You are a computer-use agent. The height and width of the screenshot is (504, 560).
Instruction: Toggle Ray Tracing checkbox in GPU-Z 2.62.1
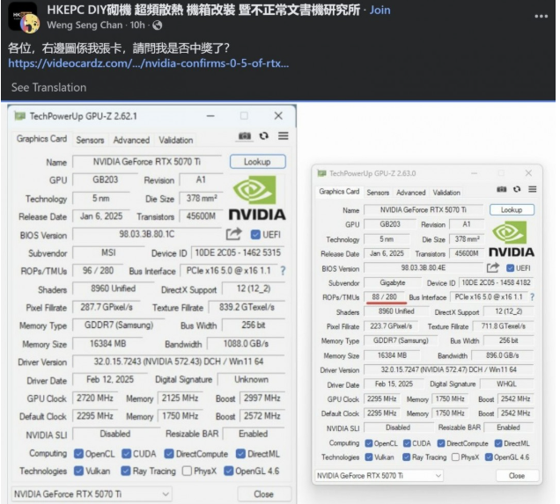[x=126, y=471]
